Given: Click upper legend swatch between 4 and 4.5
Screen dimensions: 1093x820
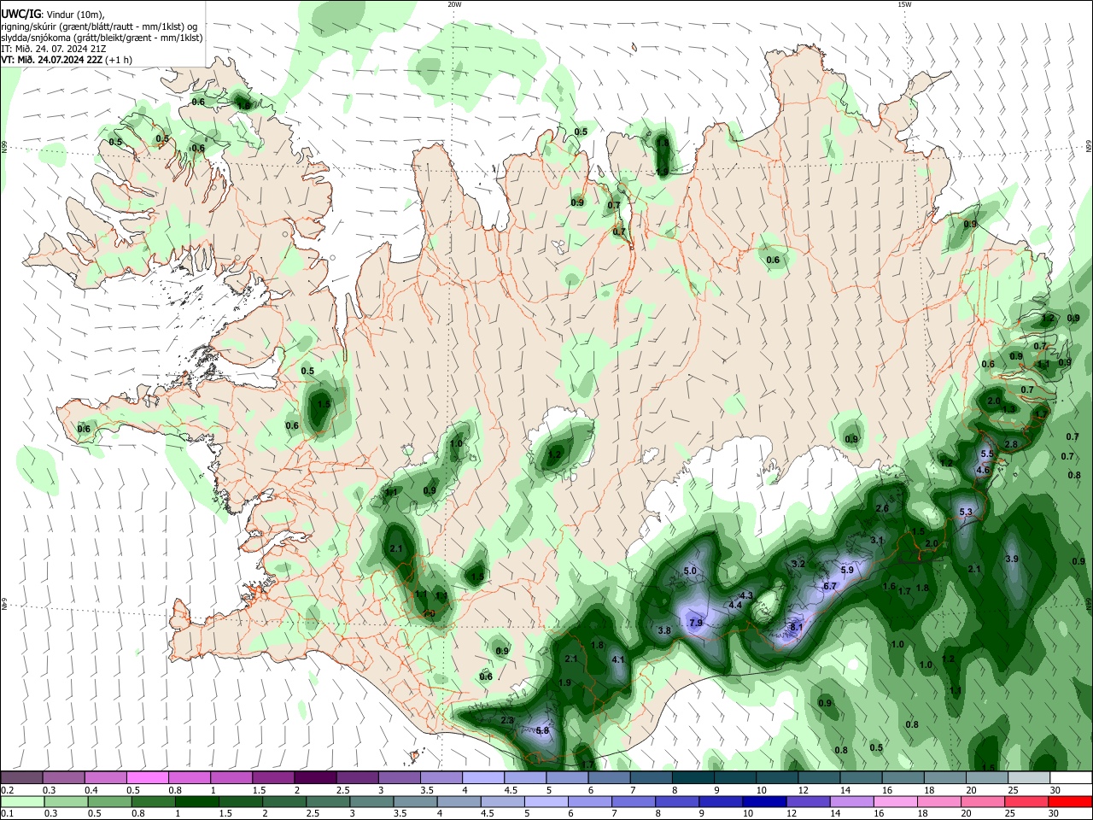Looking at the screenshot, I should click(483, 777).
